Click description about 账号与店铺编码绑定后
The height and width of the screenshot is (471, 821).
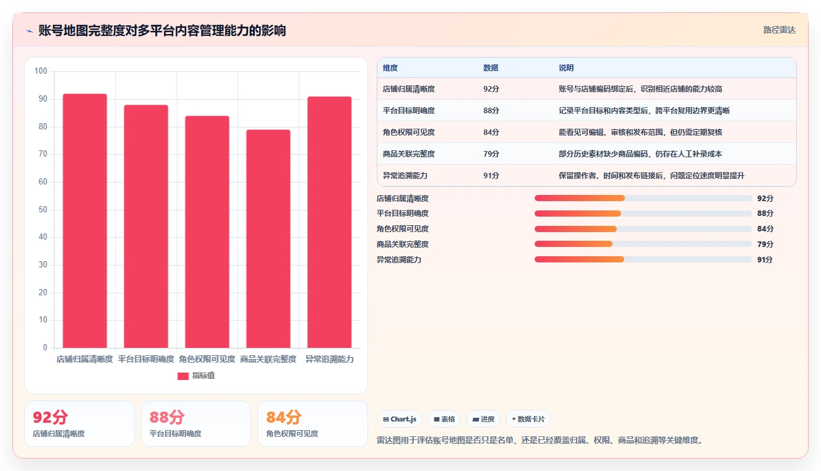coord(640,89)
